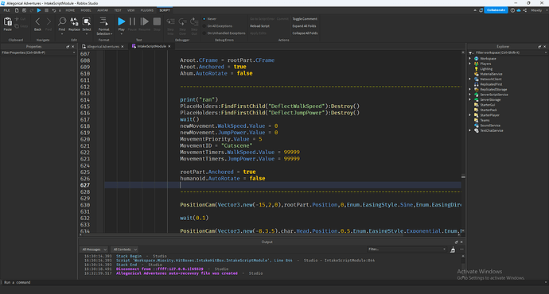Open the All Contexts dropdown
This screenshot has width=549, height=294.
click(x=125, y=250)
